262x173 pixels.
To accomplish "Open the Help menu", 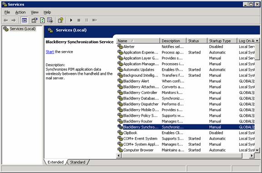I will click(x=47, y=12).
